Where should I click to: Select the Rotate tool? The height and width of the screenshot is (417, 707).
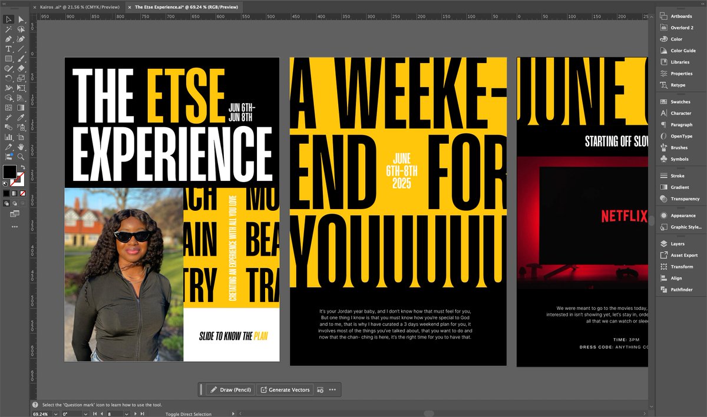(x=8, y=78)
